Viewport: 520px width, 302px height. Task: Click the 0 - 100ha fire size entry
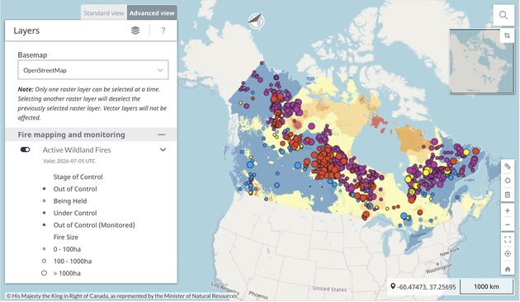(x=67, y=249)
